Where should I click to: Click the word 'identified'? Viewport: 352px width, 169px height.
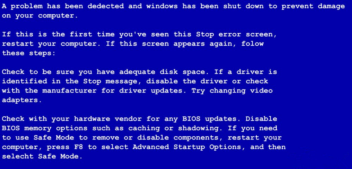click(x=25, y=81)
